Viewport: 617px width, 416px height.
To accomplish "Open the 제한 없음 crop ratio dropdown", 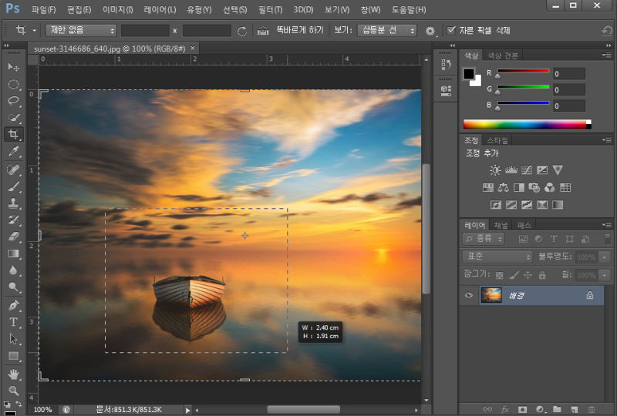I will 79,31.
